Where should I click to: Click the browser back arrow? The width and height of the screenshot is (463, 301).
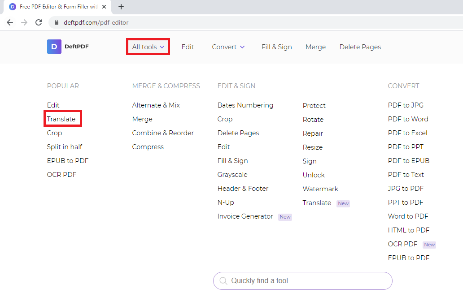click(x=10, y=22)
